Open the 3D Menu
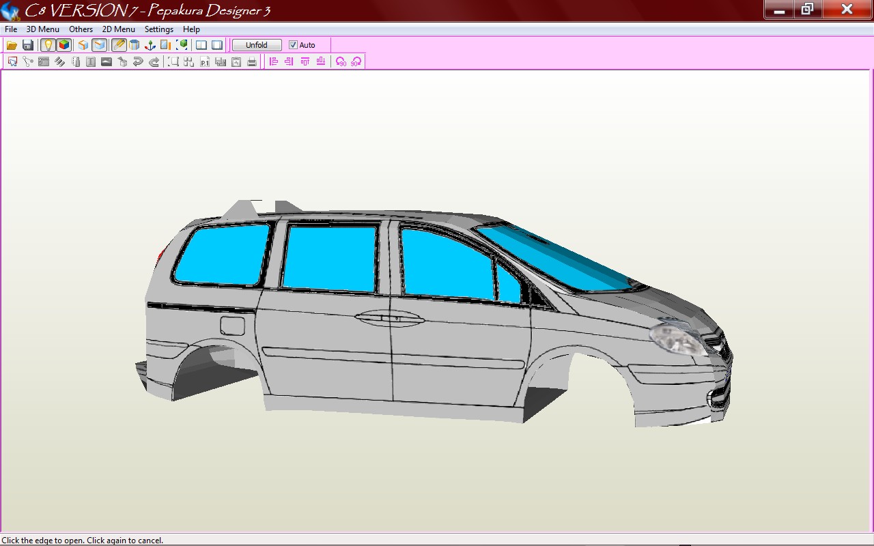The height and width of the screenshot is (546, 874). coord(42,29)
